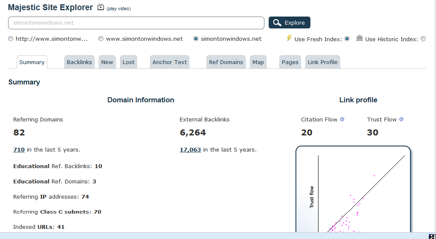Click the Trust Flow help icon

[x=401, y=119]
